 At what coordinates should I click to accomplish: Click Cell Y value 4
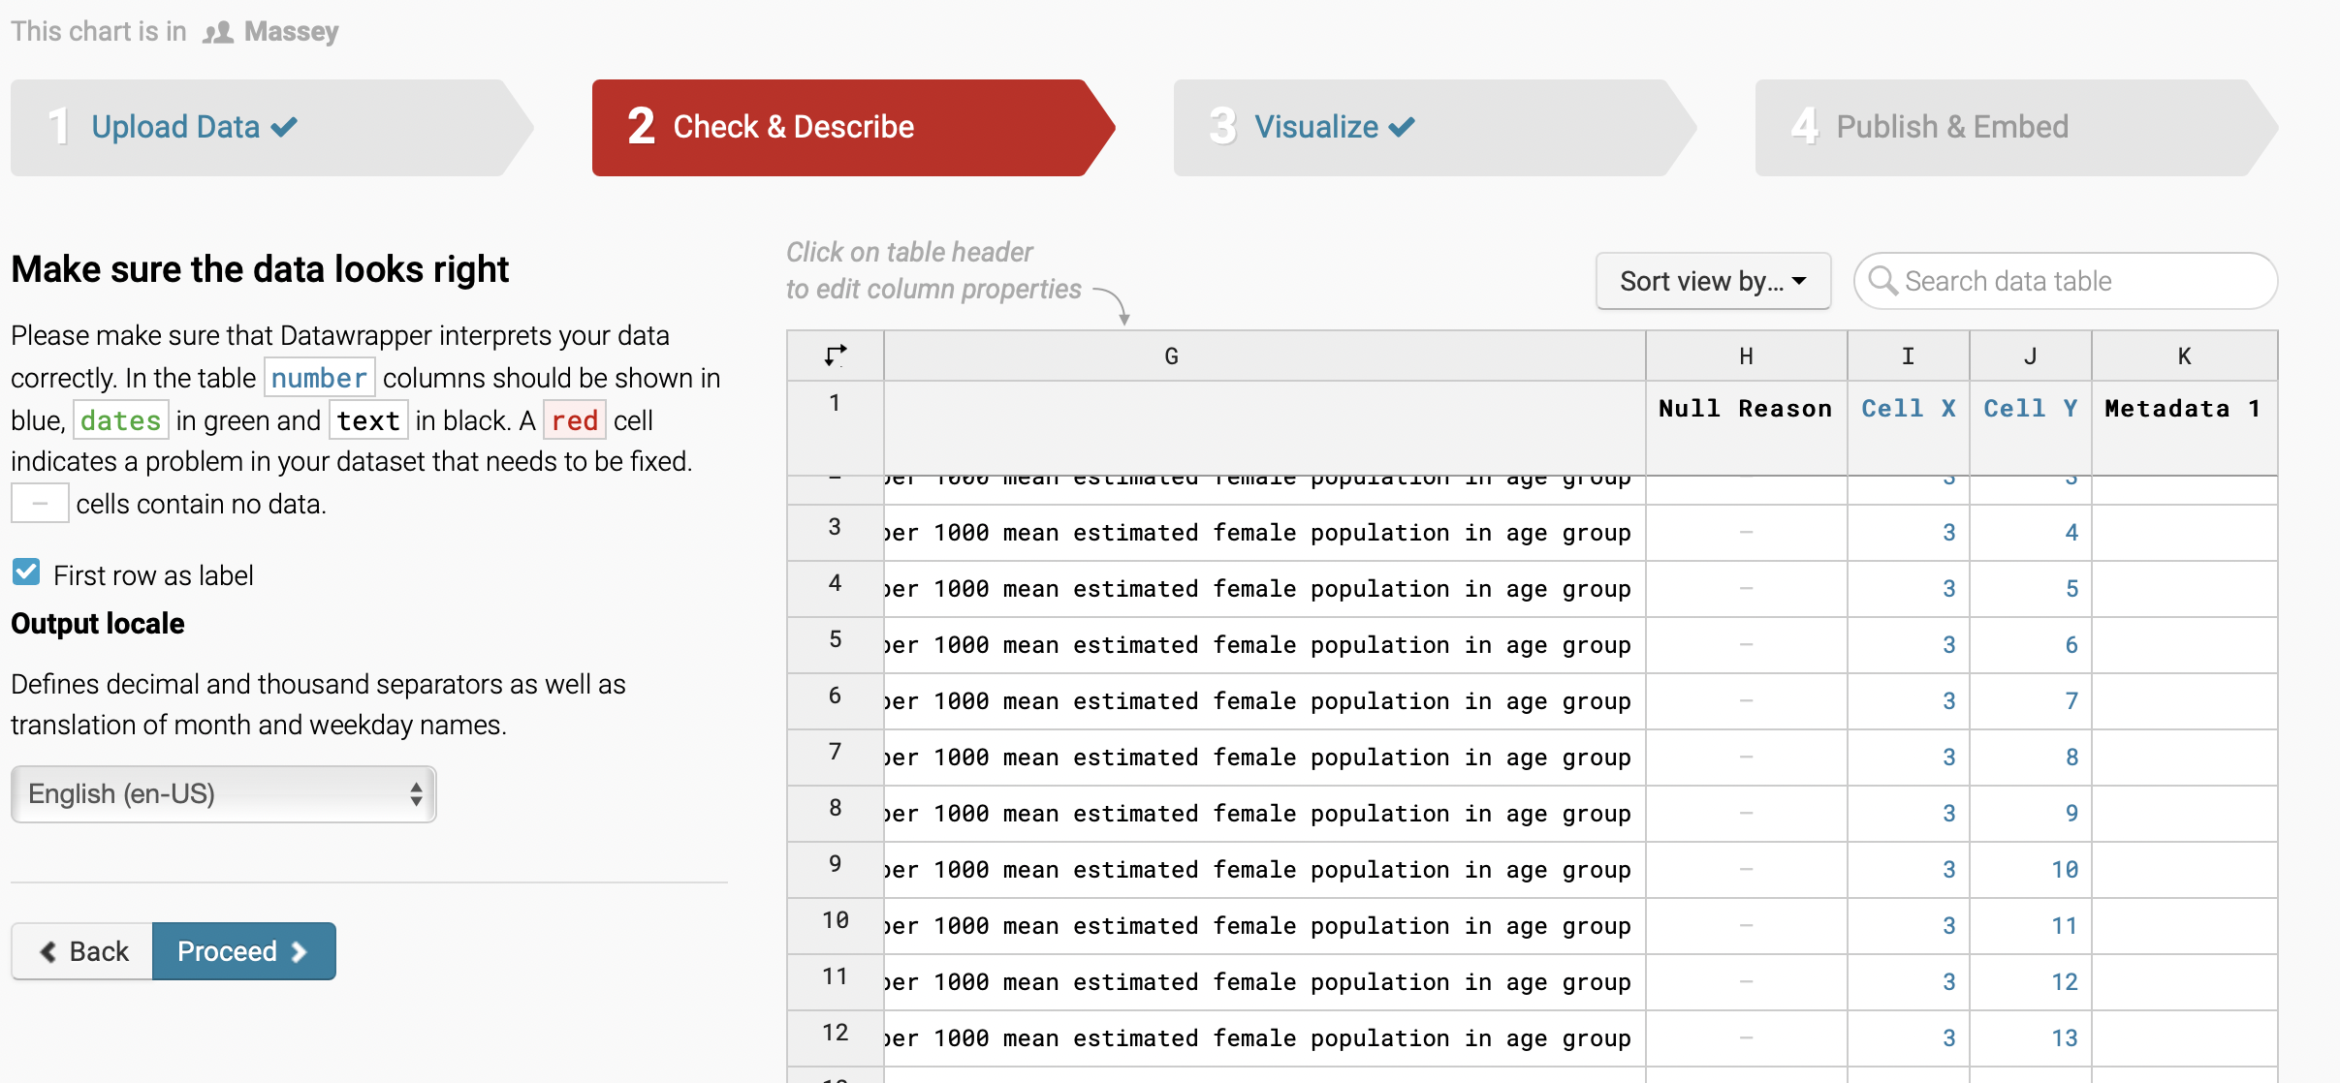click(x=2031, y=533)
